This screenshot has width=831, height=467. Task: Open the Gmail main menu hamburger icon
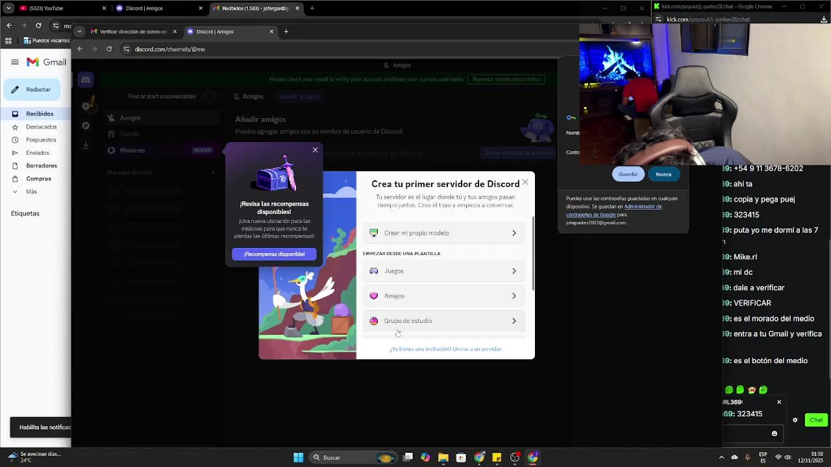14,62
